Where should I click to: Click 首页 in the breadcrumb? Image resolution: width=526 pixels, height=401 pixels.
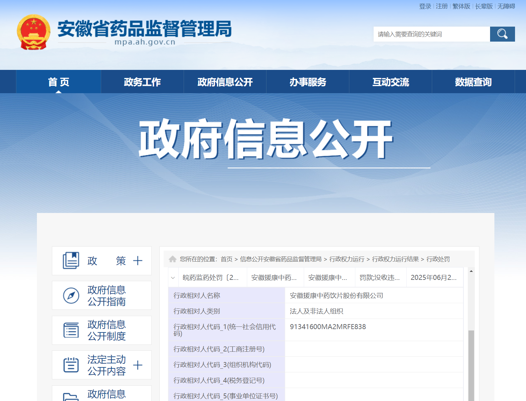pos(227,259)
